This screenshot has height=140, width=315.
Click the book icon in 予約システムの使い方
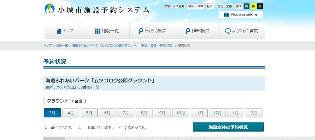226,15
